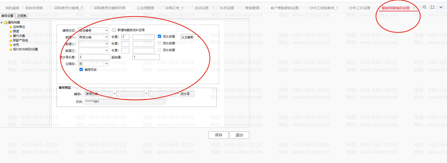Image resolution: width=447 pixels, height=163 pixels.
Task: Select 往来单位 in the tree
Action: (x=19, y=27)
